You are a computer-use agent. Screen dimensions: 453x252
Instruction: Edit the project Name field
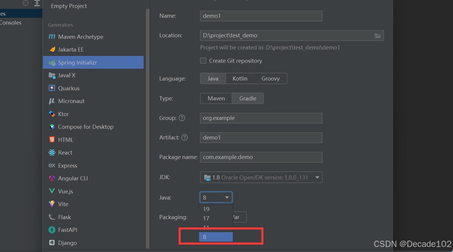point(261,16)
